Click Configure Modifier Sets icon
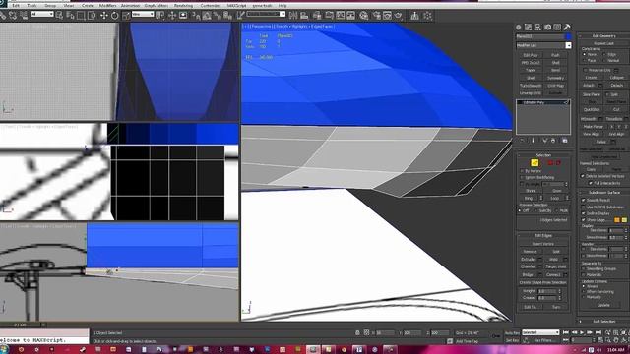 [564, 141]
